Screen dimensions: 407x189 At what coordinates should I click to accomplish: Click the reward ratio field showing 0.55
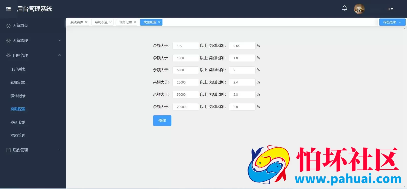(x=242, y=46)
